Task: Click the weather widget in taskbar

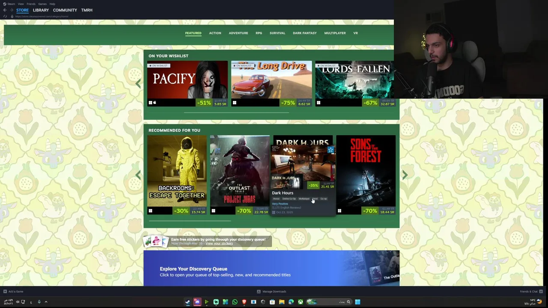Action: pyautogui.click(x=533, y=302)
